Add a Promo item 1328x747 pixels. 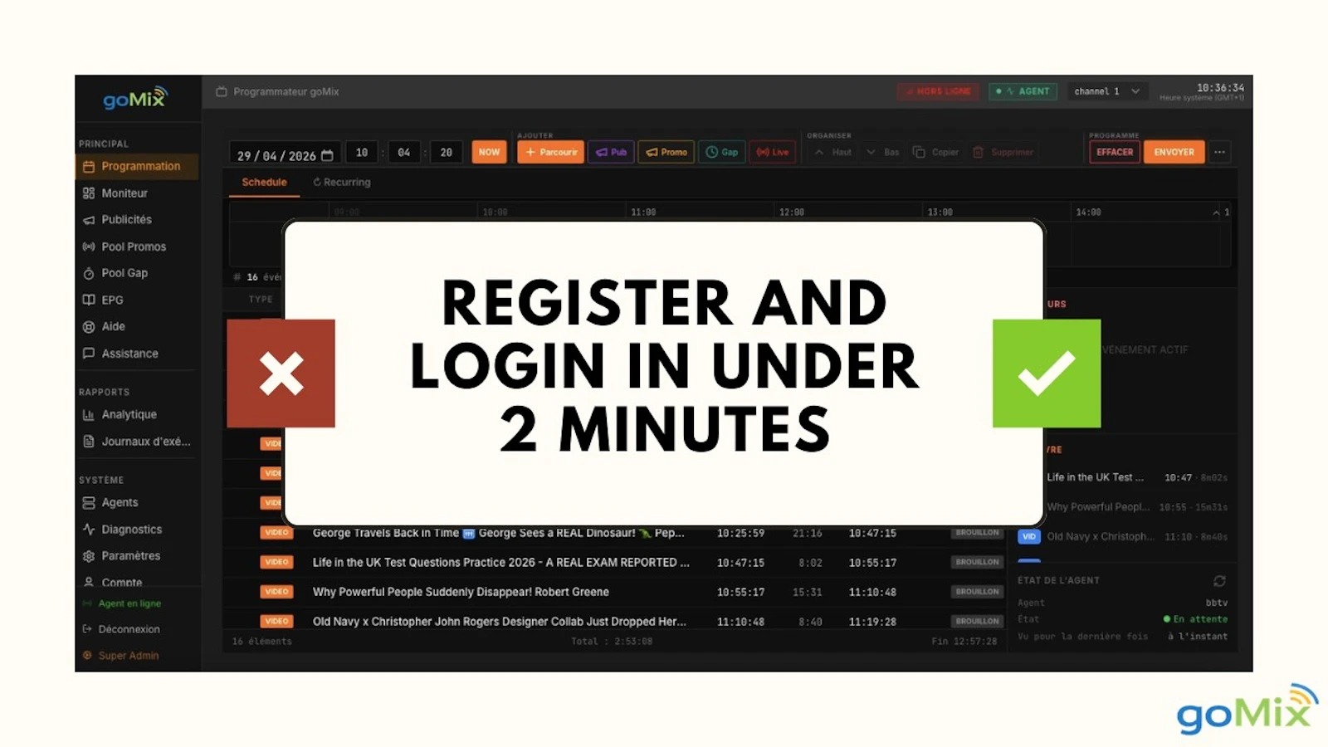(x=666, y=152)
